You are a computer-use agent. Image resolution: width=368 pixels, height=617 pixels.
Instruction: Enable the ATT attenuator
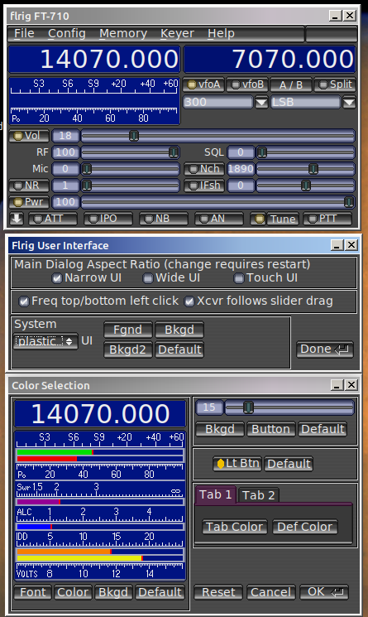[53, 219]
